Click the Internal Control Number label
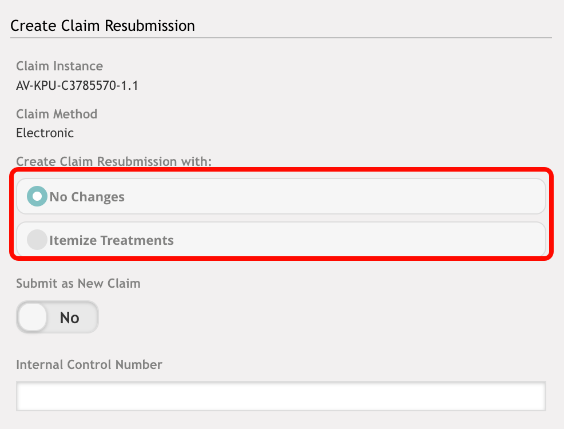 89,364
